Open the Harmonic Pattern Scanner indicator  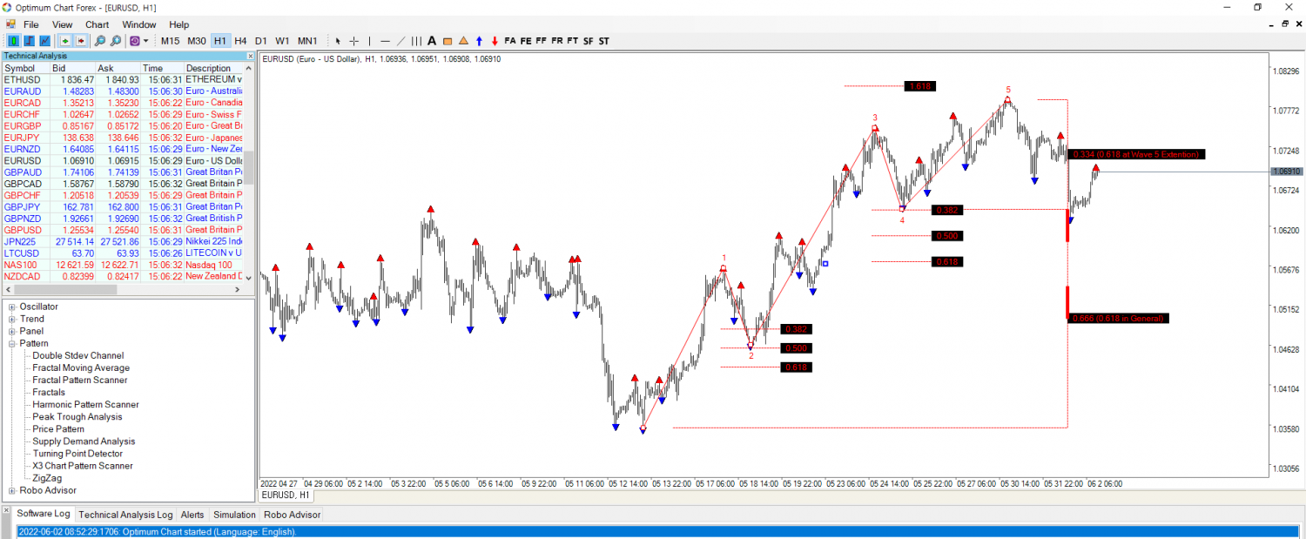85,404
